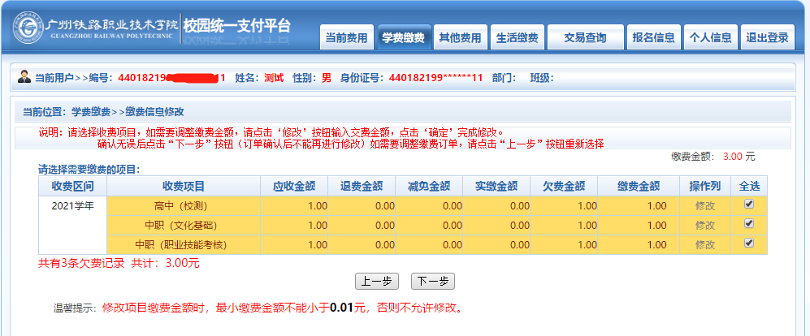
Task: Click the 应收金额 column header
Action: (294, 186)
